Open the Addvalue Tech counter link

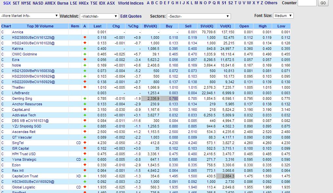(x=24, y=115)
